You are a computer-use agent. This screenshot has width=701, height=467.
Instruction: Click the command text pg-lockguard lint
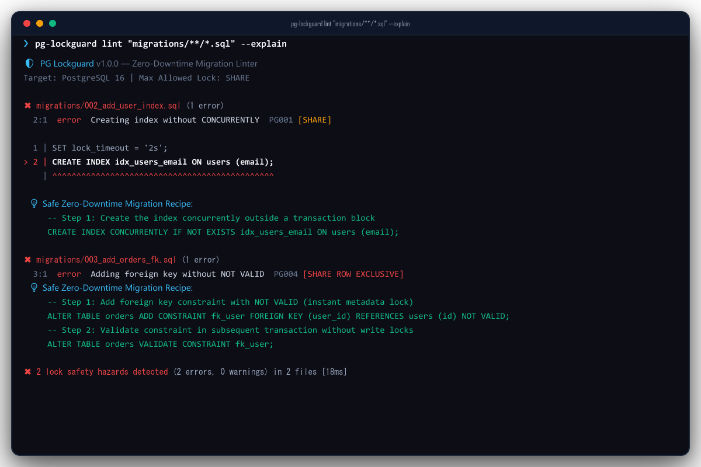click(x=79, y=44)
